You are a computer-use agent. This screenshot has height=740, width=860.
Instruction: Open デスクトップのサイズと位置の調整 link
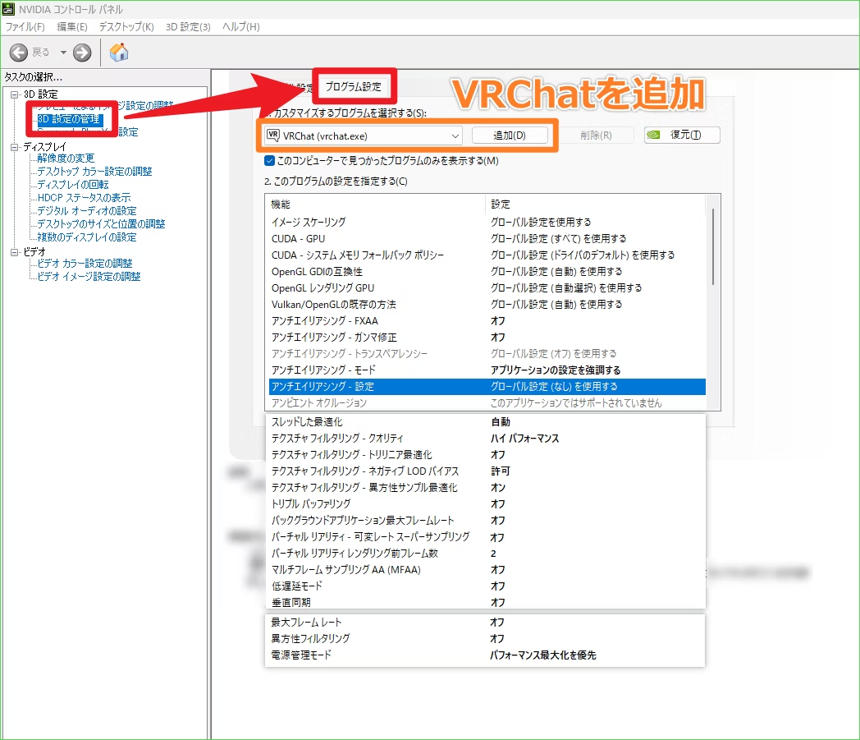(101, 224)
